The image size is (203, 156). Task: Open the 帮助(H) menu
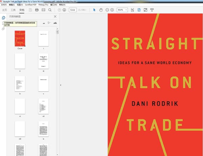point(62,5)
